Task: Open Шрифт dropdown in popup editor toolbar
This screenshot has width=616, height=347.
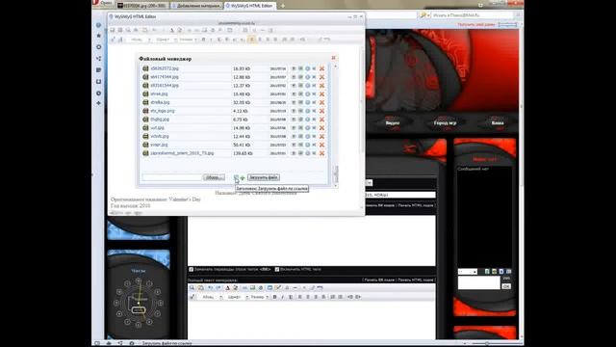Action: 165,40
